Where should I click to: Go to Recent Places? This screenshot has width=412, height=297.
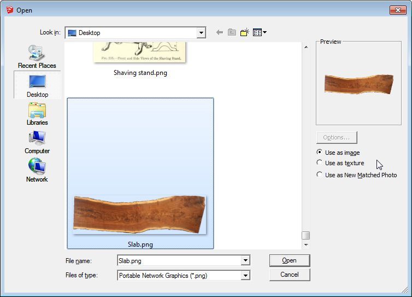(37, 56)
